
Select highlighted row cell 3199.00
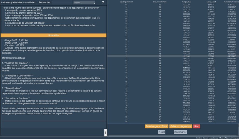(x=211, y=56)
